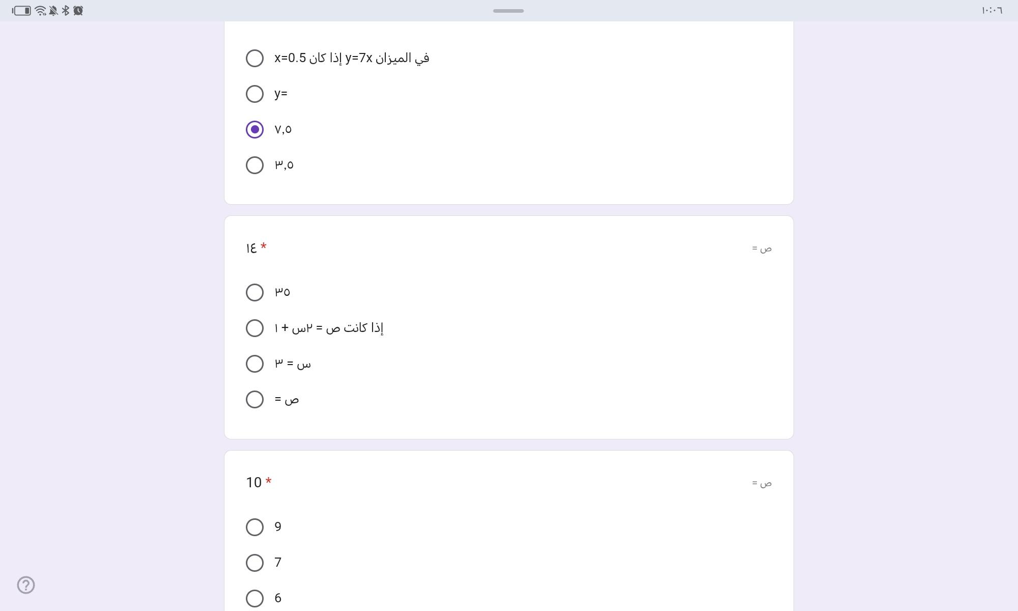The image size is (1018, 611).
Task: Tap the alarm clock status icon
Action: (78, 11)
